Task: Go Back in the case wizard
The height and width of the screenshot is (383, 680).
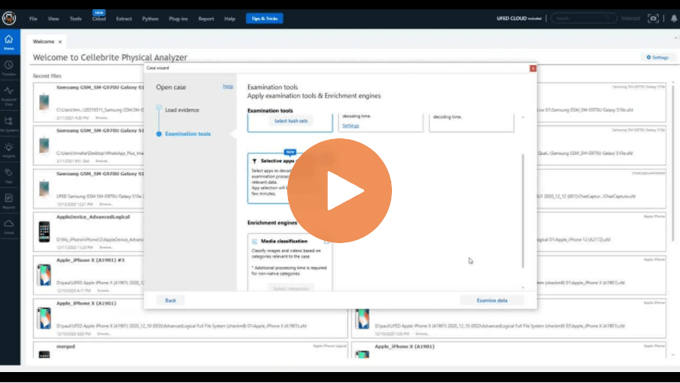Action: [171, 300]
